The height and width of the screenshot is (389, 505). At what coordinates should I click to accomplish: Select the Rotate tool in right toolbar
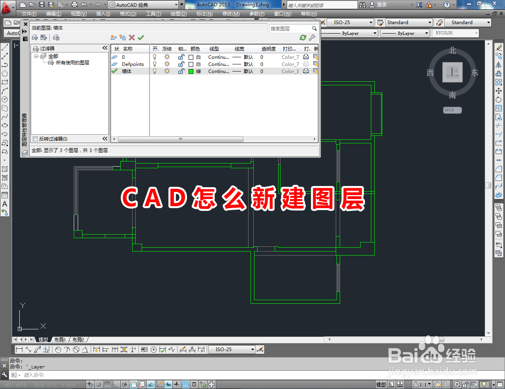(499, 100)
